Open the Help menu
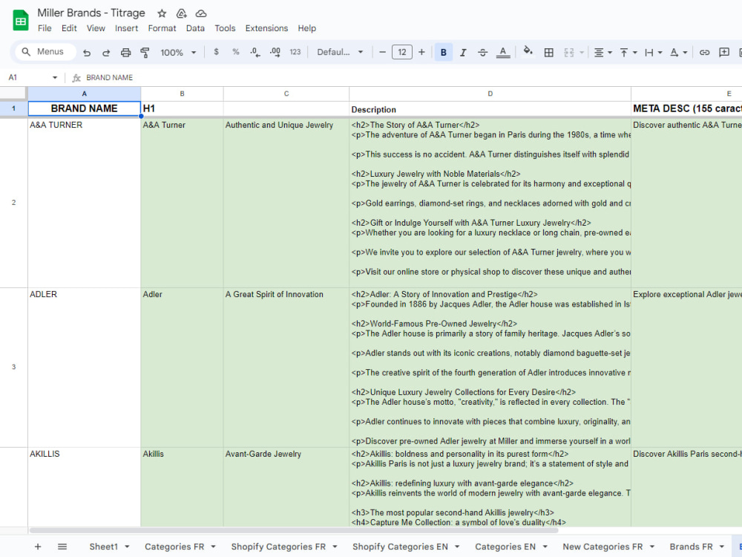This screenshot has height=557, width=742. (306, 28)
